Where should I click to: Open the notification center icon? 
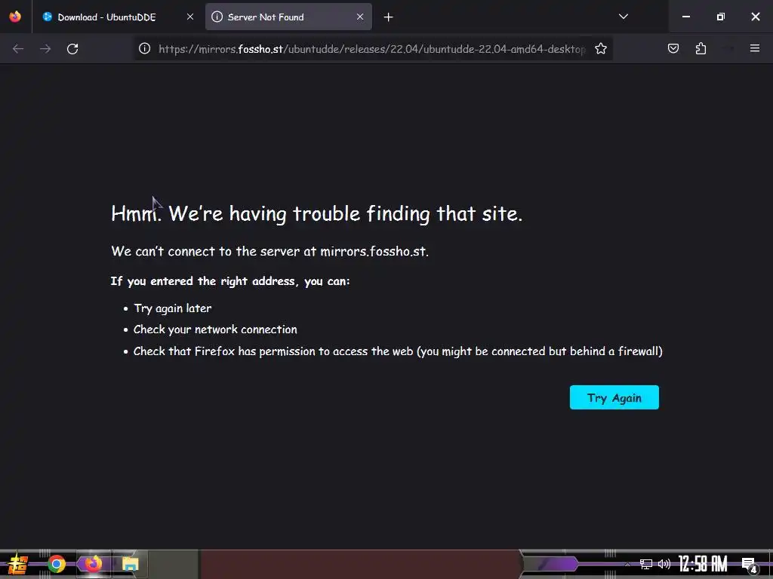point(750,565)
